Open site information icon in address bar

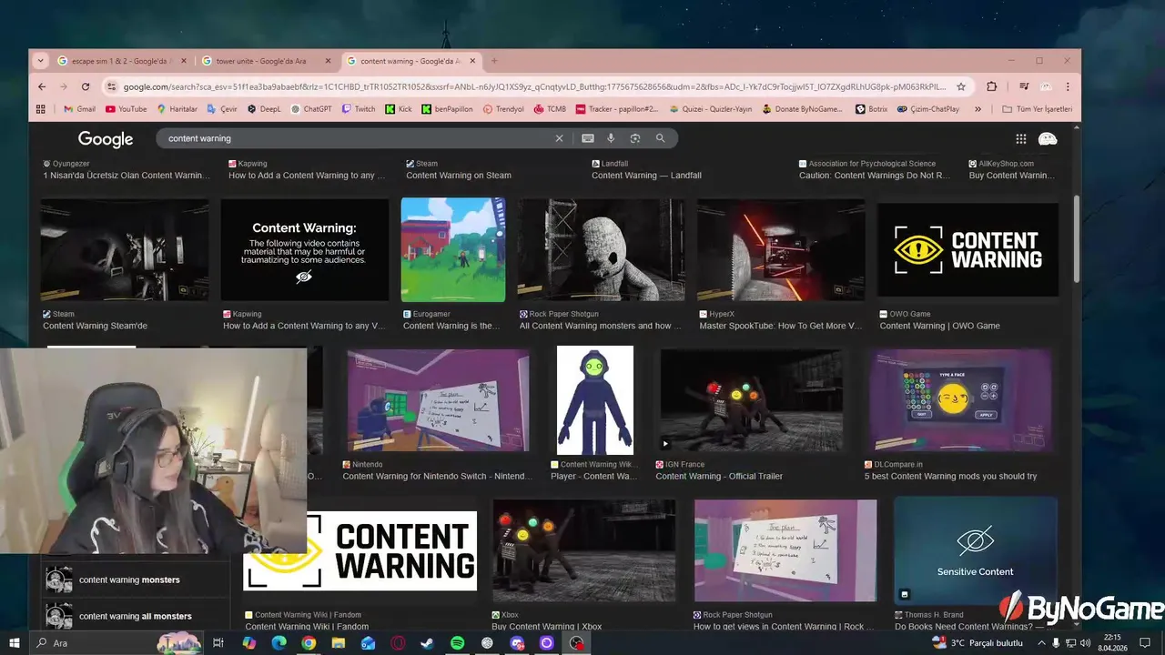point(111,86)
